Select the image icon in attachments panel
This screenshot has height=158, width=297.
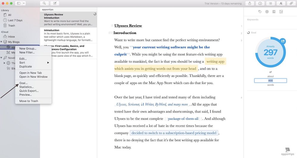281,12
